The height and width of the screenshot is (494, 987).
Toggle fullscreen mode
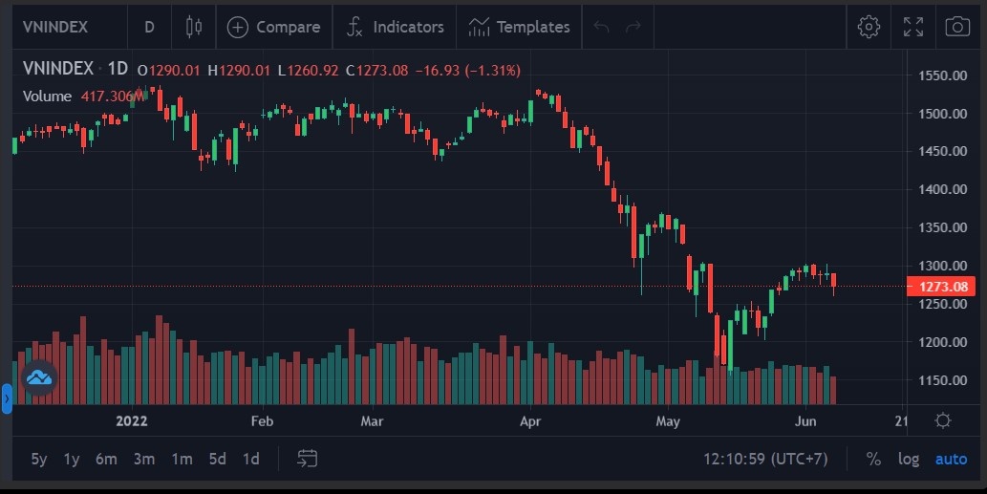click(x=913, y=27)
